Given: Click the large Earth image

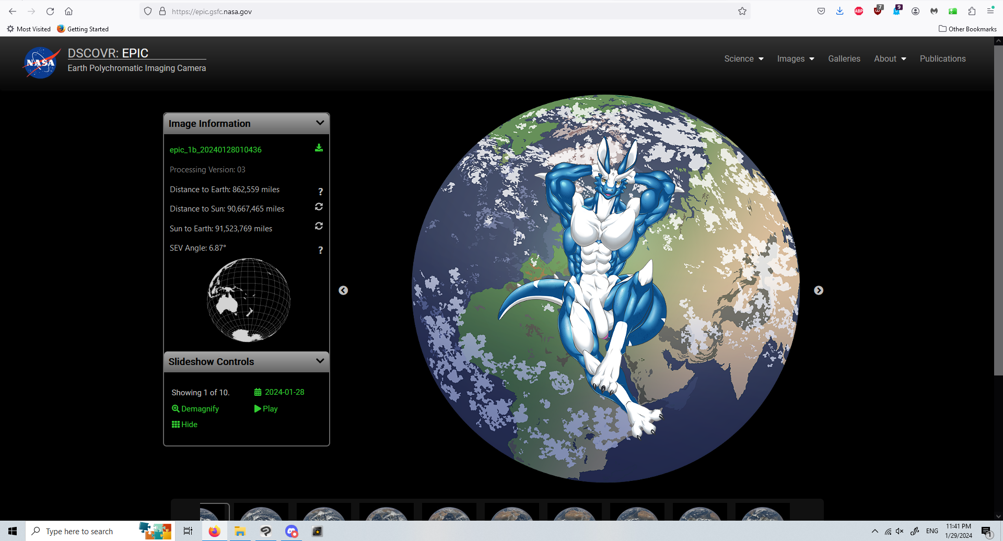Looking at the screenshot, I should [x=605, y=288].
